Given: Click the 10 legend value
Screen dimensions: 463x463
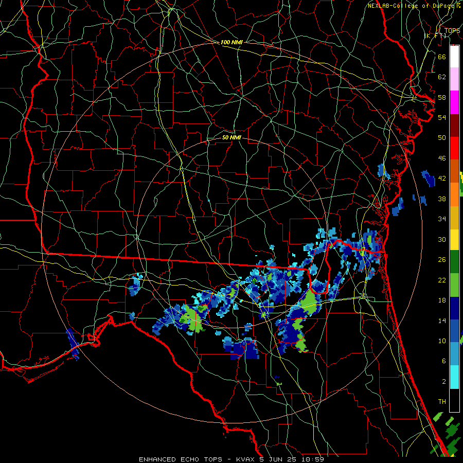Looking at the screenshot, I should click(x=442, y=341).
